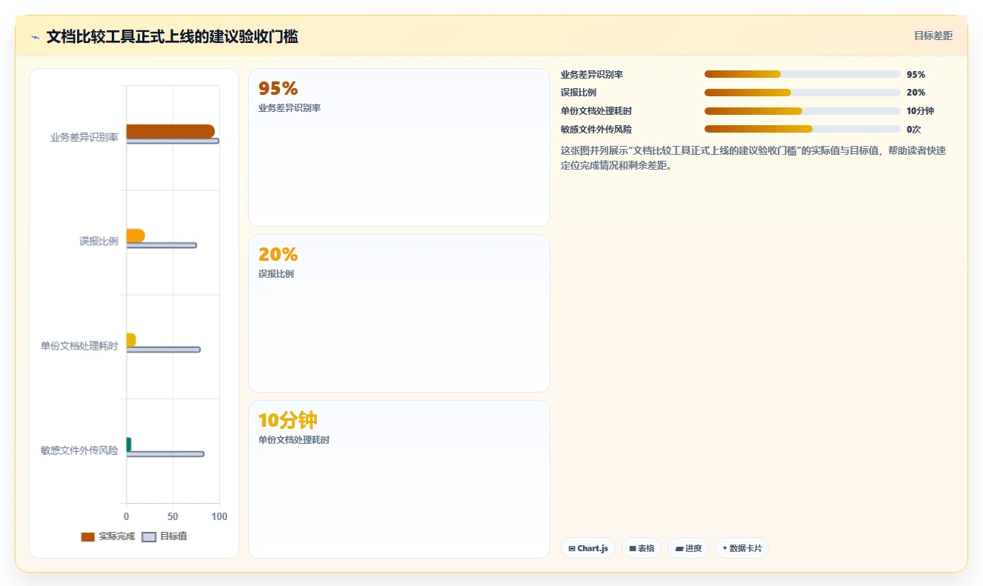
Task: Click the 100 tick on chart axis
Action: click(219, 516)
